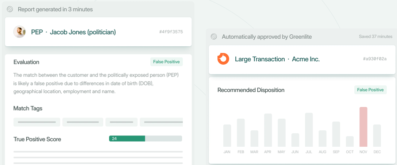Click the report ID #4f9f3575
397x165 pixels.
pos(171,32)
